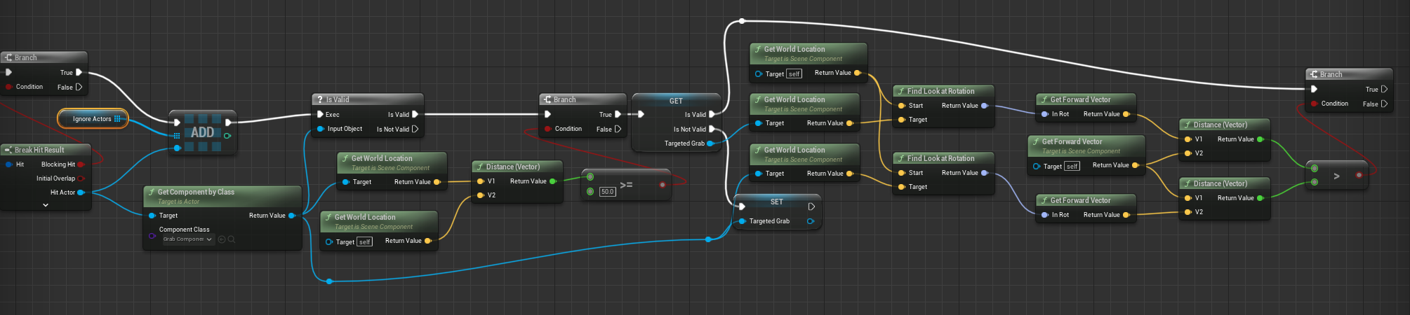
Task: Click ADD node green integer return pin
Action: click(227, 136)
